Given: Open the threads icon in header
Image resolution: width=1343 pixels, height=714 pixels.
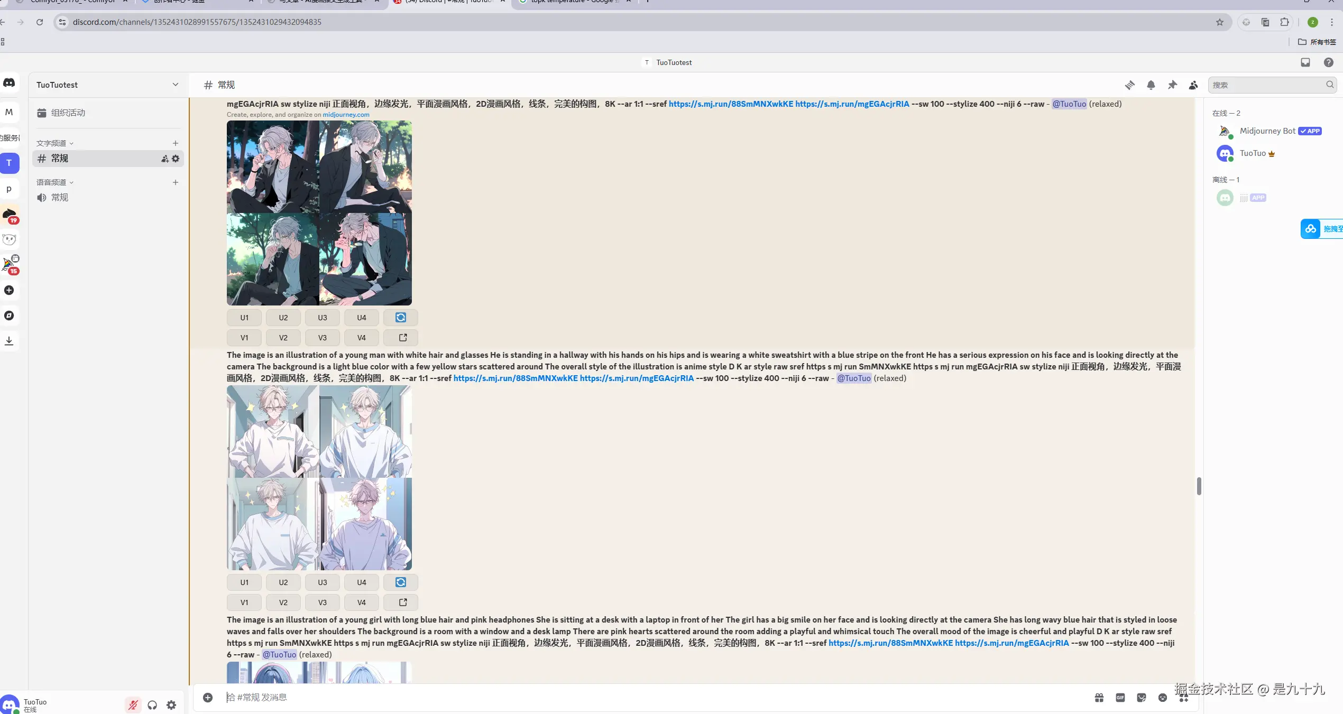Looking at the screenshot, I should [x=1129, y=85].
